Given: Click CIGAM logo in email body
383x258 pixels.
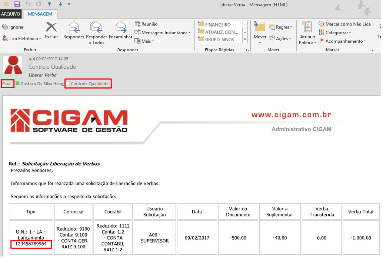Looking at the screenshot, I should [x=69, y=121].
